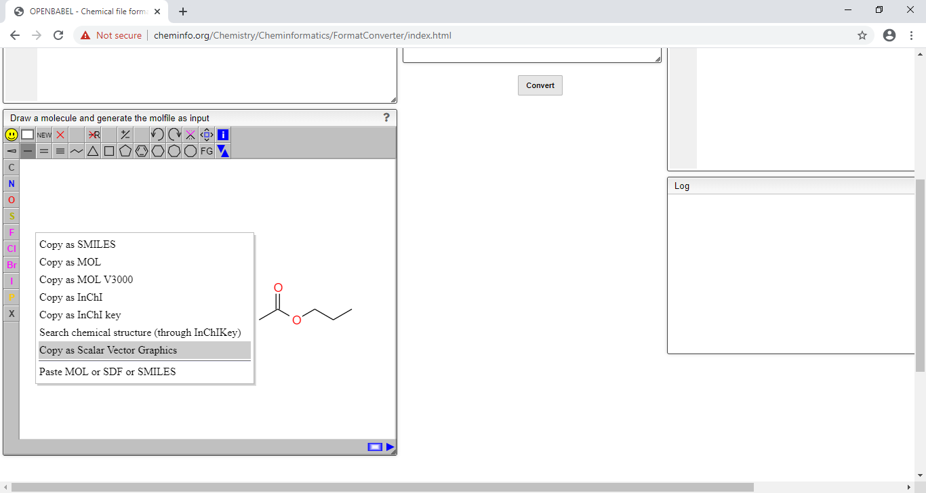The width and height of the screenshot is (926, 493).
Task: Select the red X delete tool
Action: (60, 135)
